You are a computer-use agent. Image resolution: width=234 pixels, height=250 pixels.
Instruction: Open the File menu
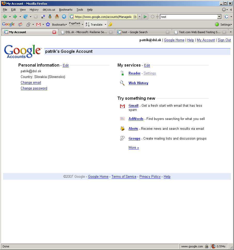coord(5,10)
